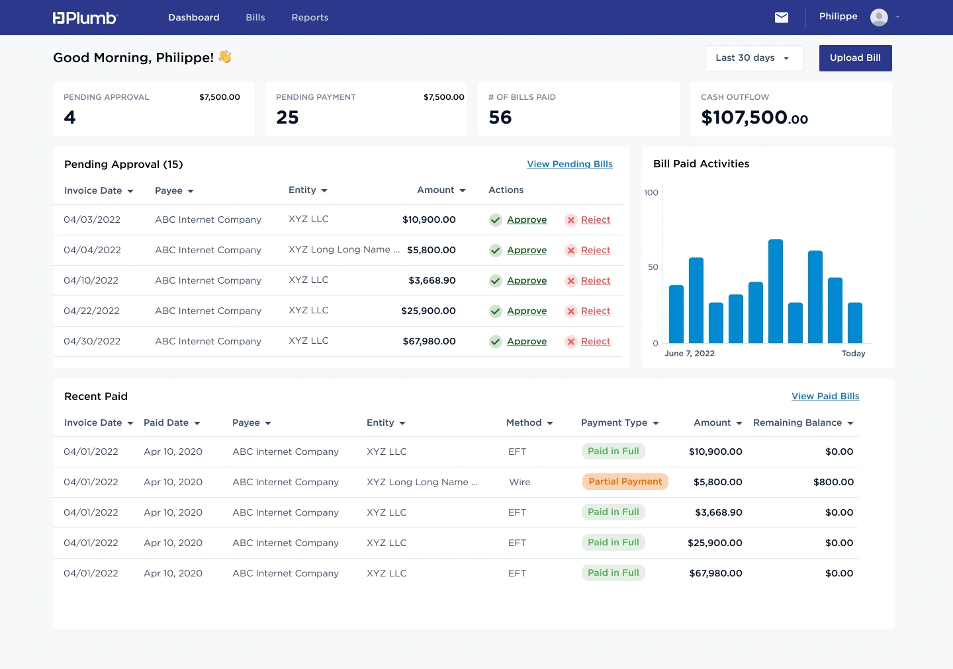Click the June 7, 2022 chart axis label

point(690,354)
